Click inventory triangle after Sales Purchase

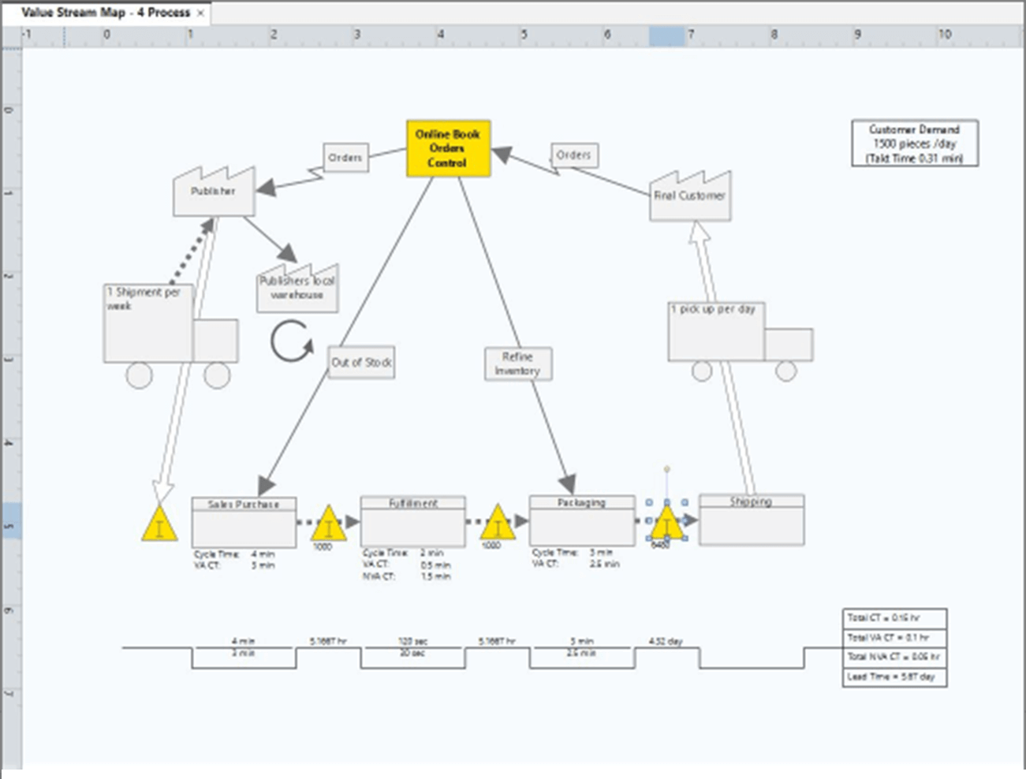328,525
